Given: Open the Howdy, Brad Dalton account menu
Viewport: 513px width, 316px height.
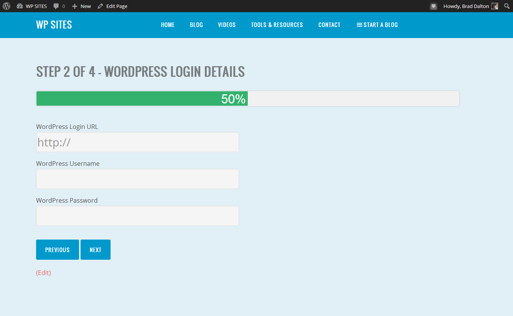Looking at the screenshot, I should [x=466, y=6].
